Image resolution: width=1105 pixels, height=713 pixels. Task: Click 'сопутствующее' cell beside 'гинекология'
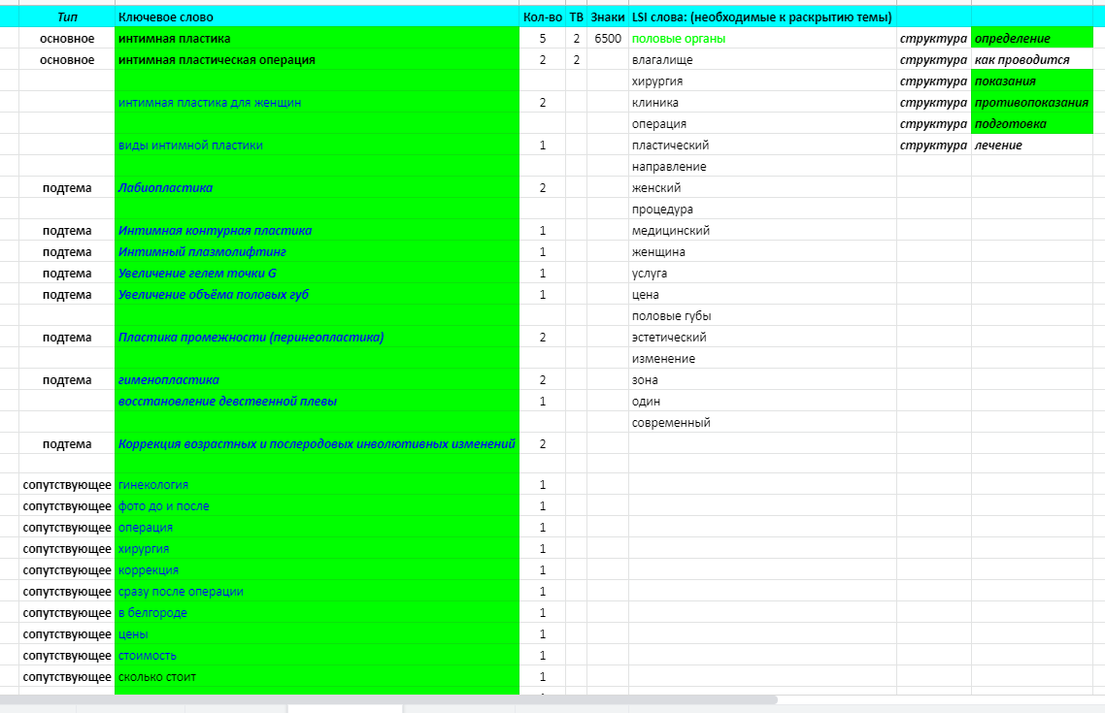pyautogui.click(x=67, y=485)
